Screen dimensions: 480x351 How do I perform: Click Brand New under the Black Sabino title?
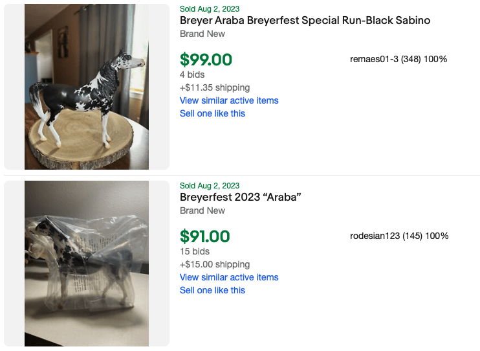tap(202, 34)
